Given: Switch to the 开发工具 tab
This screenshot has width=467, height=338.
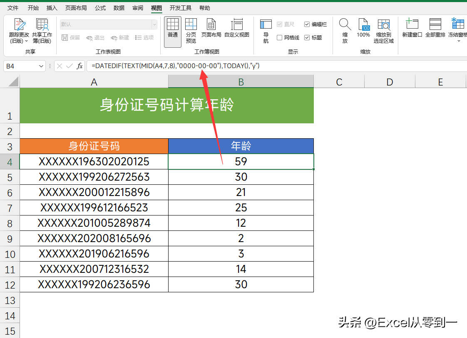Looking at the screenshot, I should click(181, 8).
